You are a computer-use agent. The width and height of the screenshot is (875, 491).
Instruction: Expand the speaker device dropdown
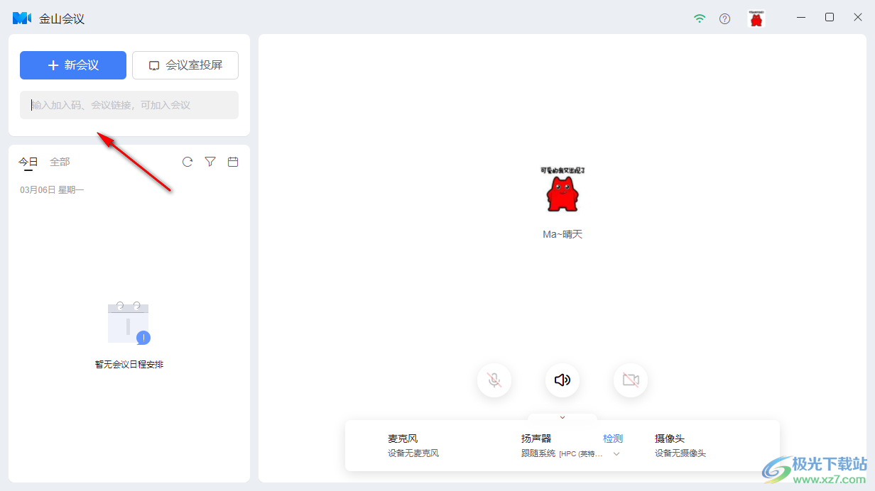[x=616, y=453]
